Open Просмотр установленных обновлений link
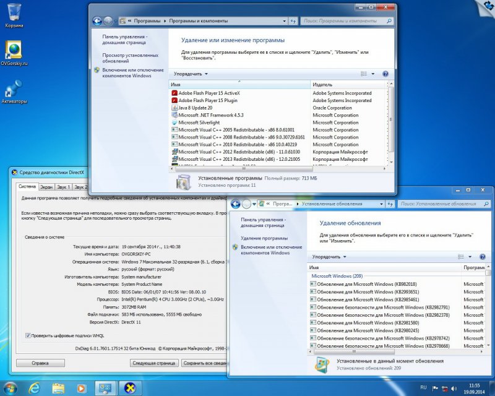The image size is (495, 396). coord(130,58)
